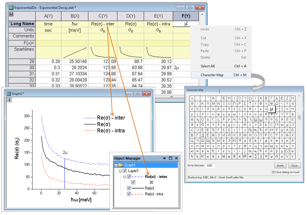Collapse the Graph1 tree node
Viewport: 307px width, 215px height.
(x=117, y=165)
